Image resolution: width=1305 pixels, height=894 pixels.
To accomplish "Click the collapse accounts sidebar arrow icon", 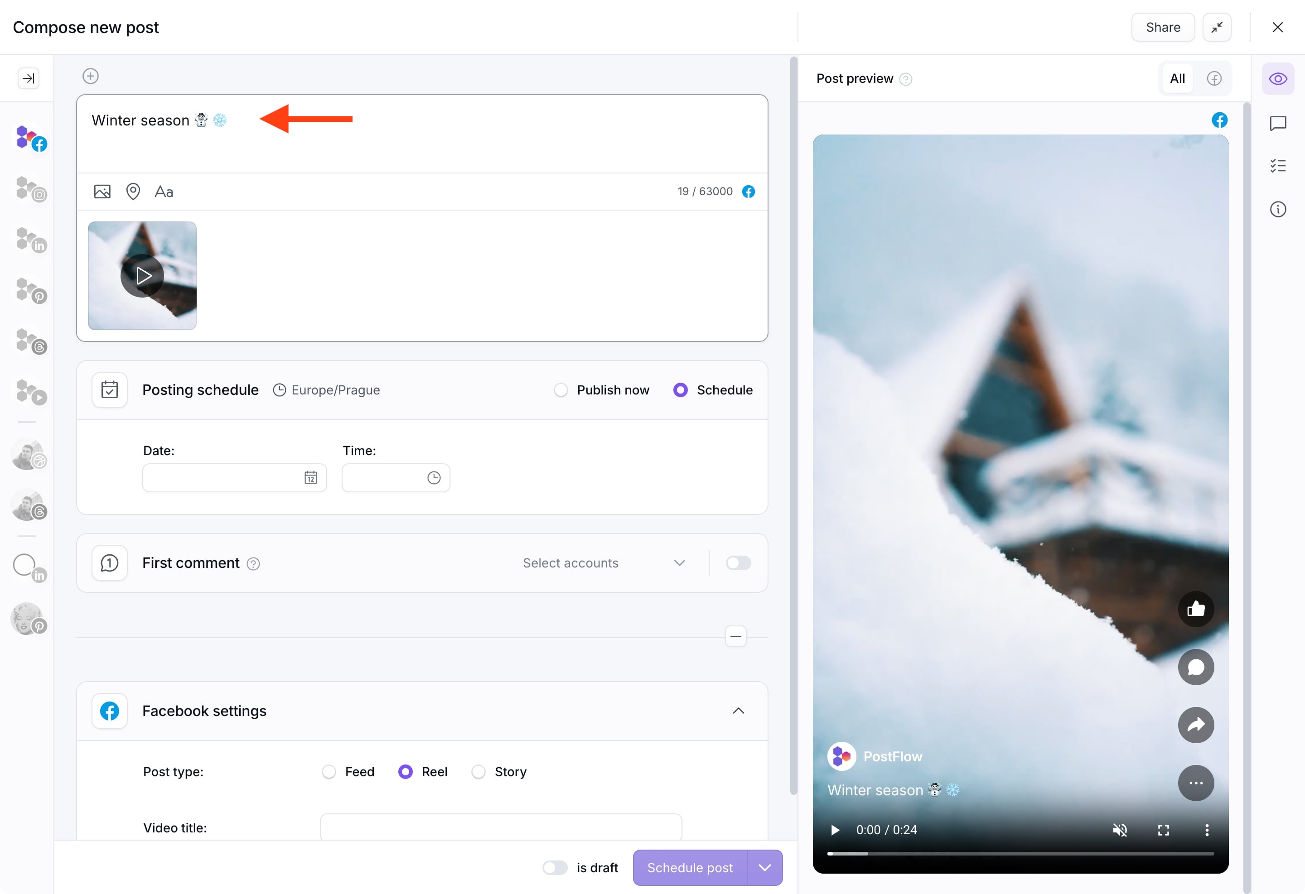I will [29, 78].
